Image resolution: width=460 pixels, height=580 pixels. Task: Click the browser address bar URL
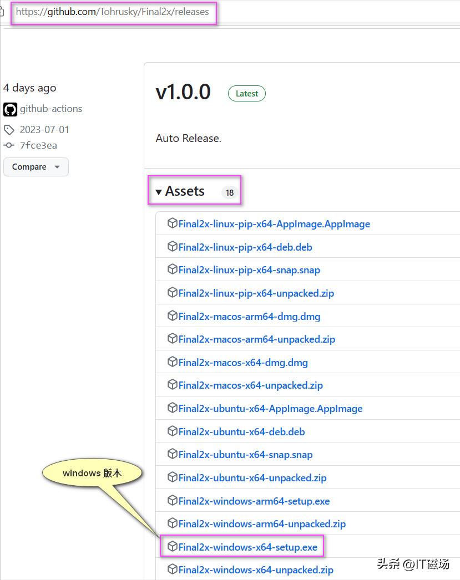click(112, 12)
